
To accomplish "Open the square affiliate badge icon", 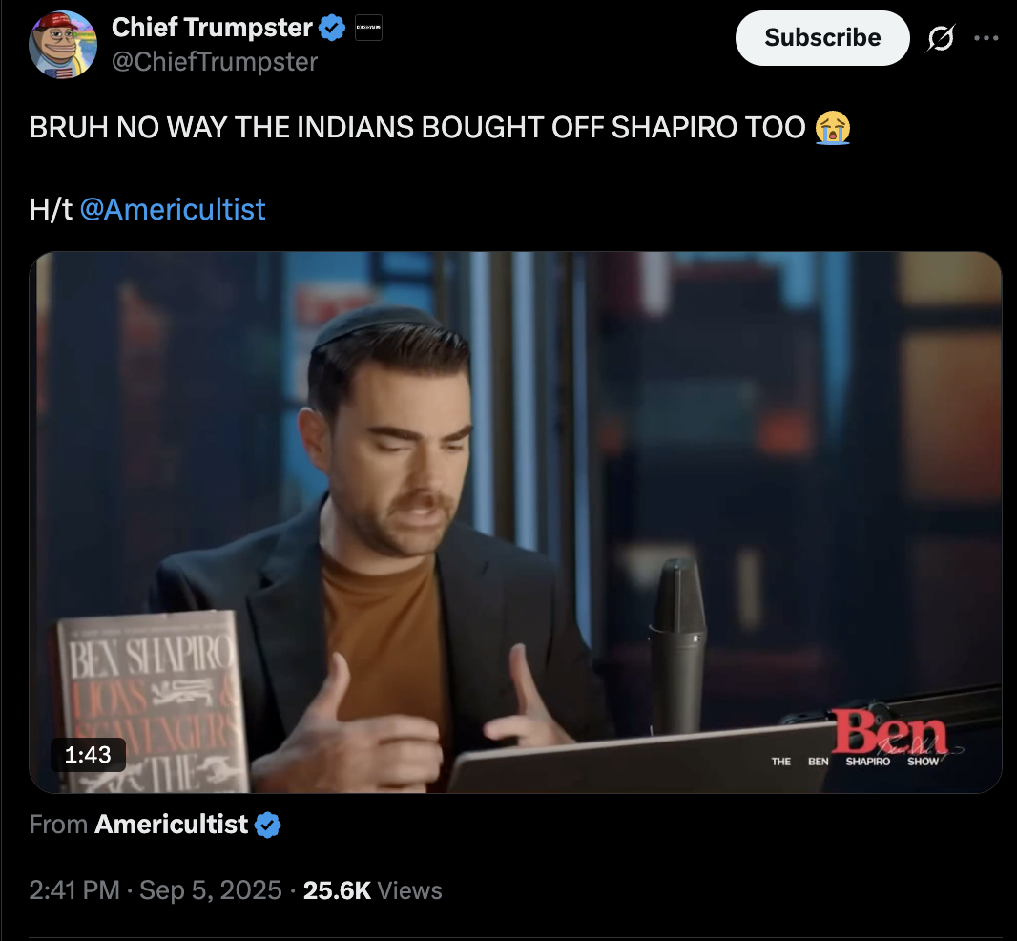I will pyautogui.click(x=368, y=28).
